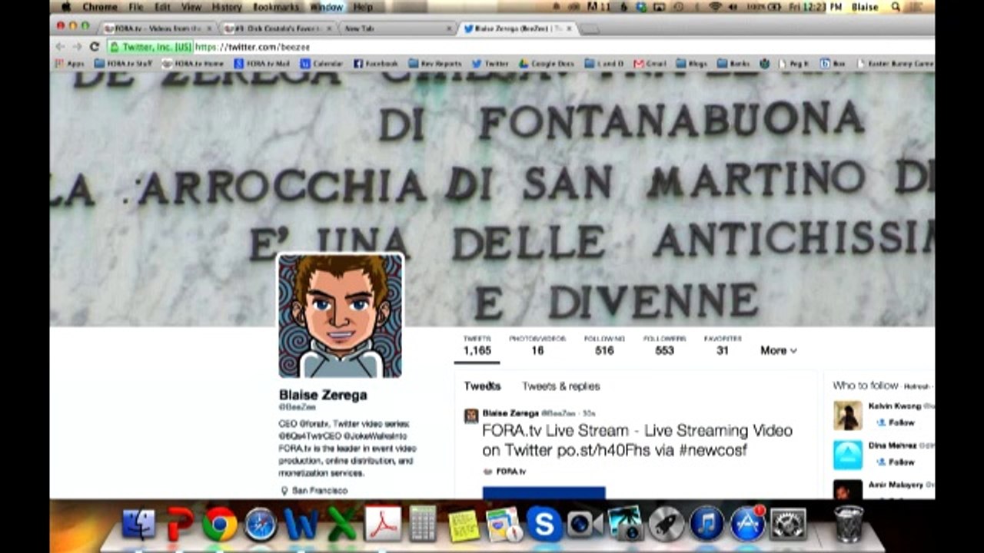Open Google Chrome in the dock
The height and width of the screenshot is (553, 984).
(x=220, y=525)
